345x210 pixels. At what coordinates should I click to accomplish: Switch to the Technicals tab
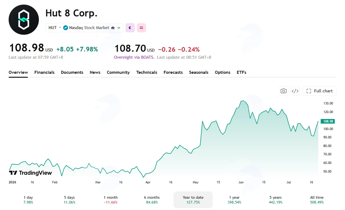pyautogui.click(x=147, y=72)
